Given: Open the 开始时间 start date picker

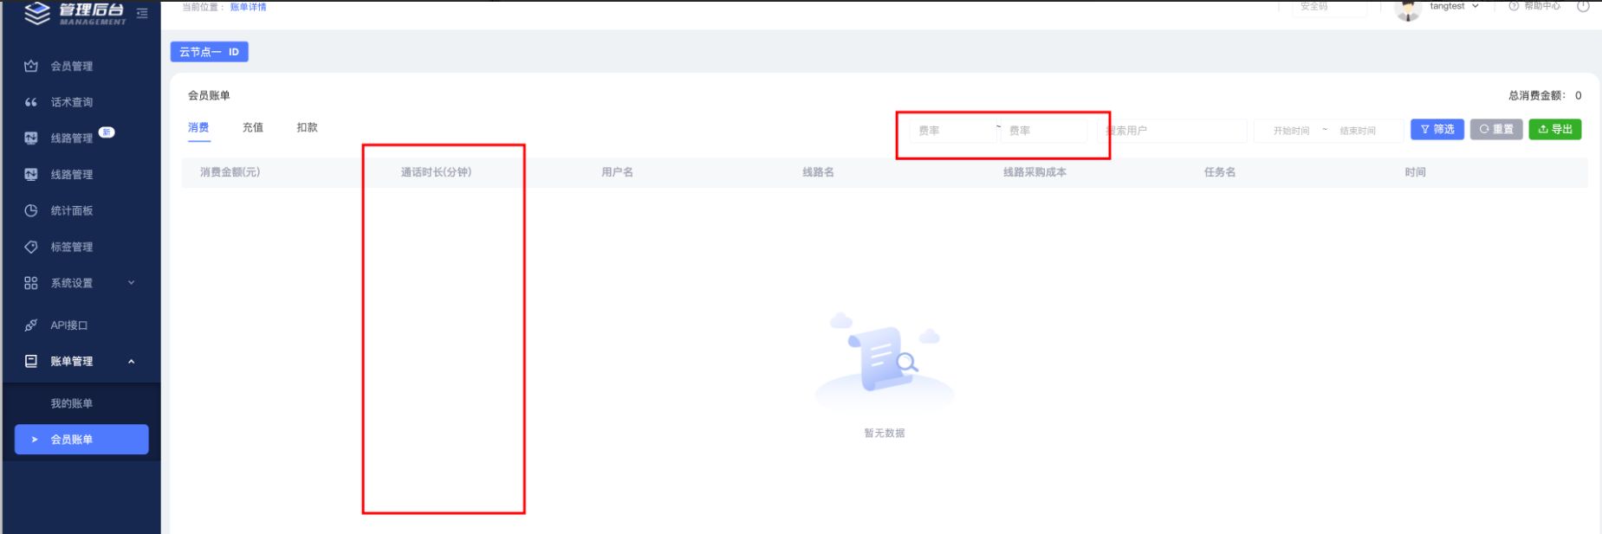Looking at the screenshot, I should (x=1291, y=131).
